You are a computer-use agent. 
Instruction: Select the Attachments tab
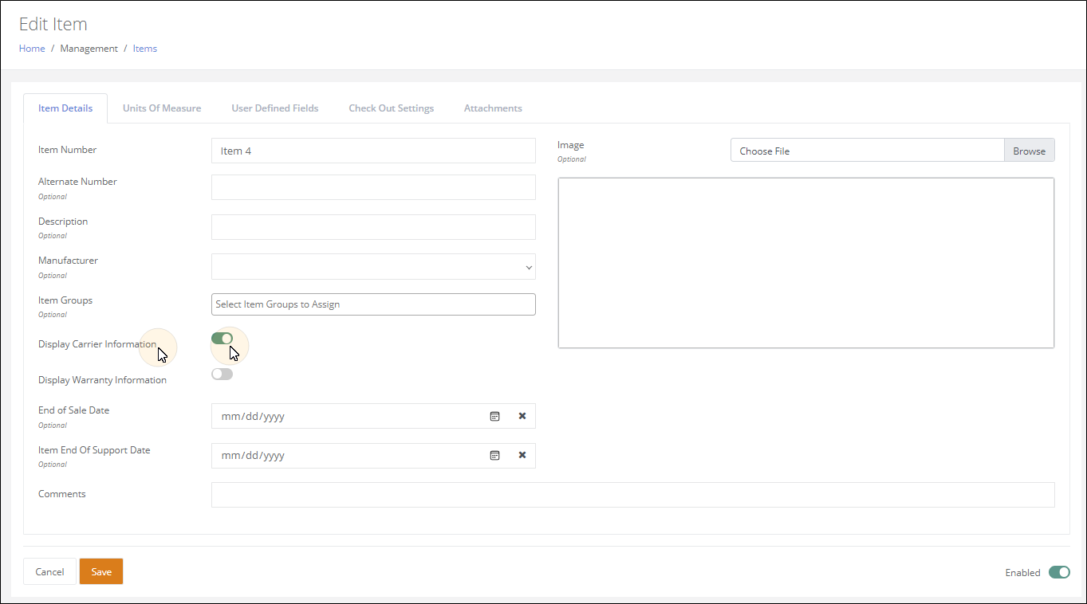point(493,108)
